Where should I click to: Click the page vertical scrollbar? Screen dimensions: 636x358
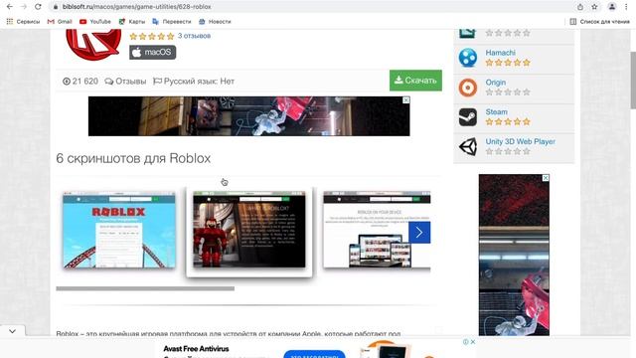point(633,81)
